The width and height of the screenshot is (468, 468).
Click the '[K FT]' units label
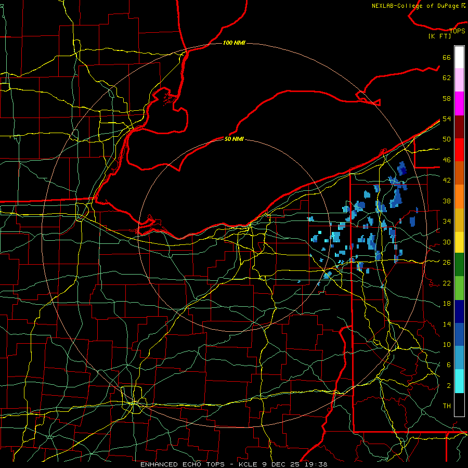(439, 36)
